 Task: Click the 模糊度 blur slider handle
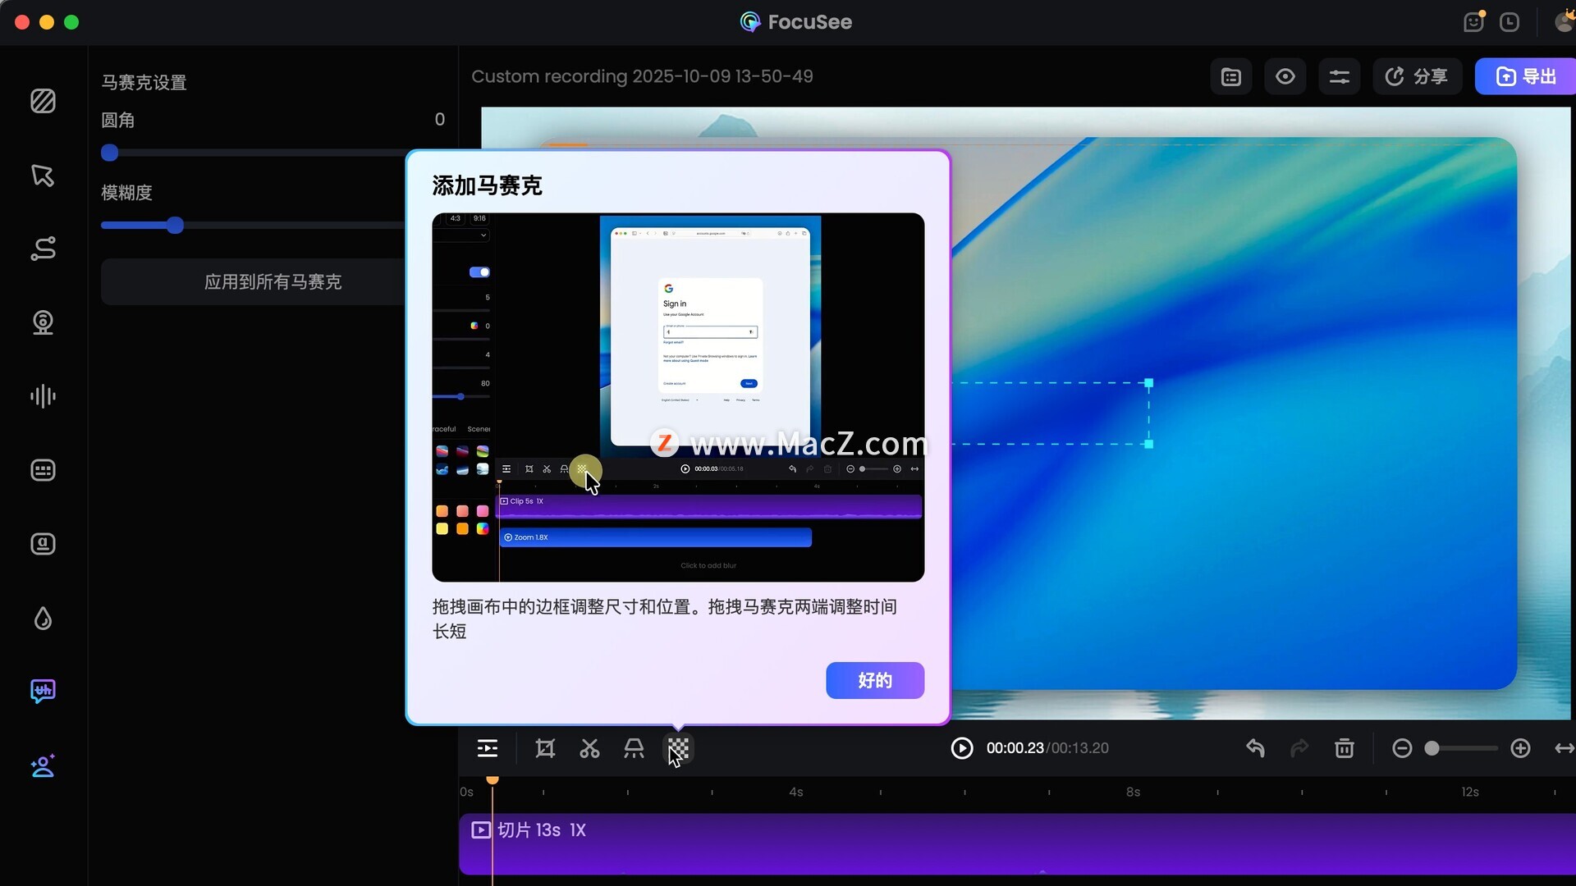point(175,226)
